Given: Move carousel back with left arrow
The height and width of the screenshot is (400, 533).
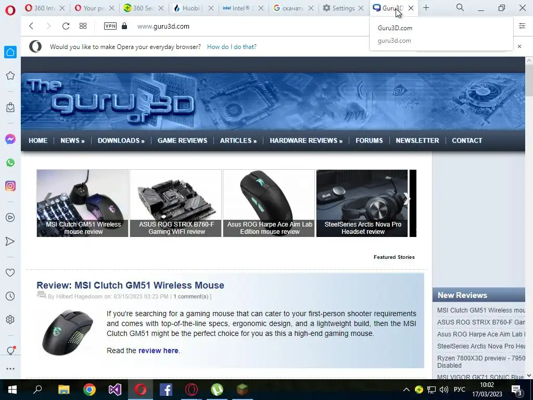Looking at the screenshot, I should (47, 197).
